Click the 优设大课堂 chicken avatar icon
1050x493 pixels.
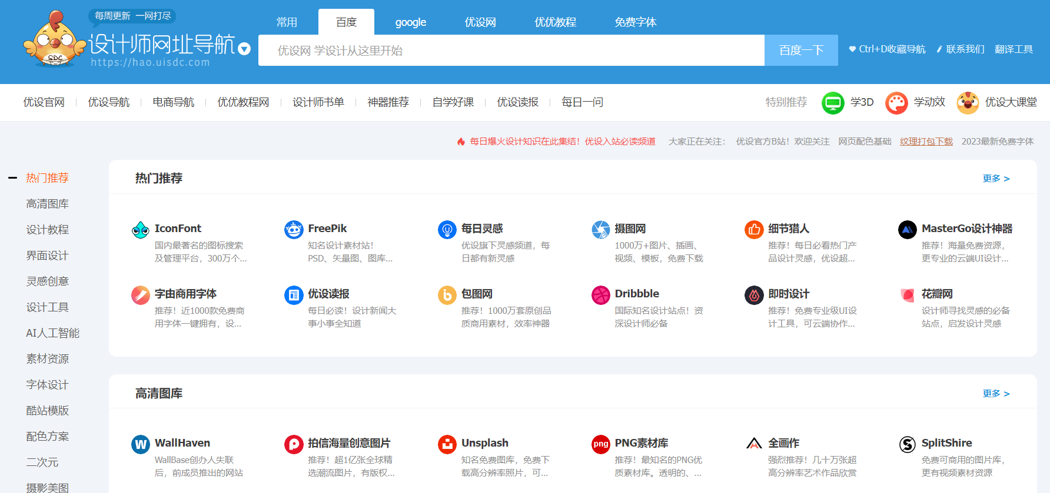(x=968, y=103)
